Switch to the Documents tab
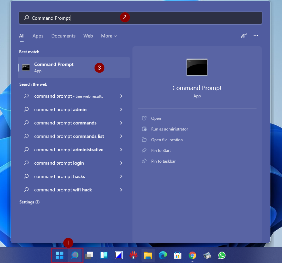The width and height of the screenshot is (282, 263). click(63, 36)
